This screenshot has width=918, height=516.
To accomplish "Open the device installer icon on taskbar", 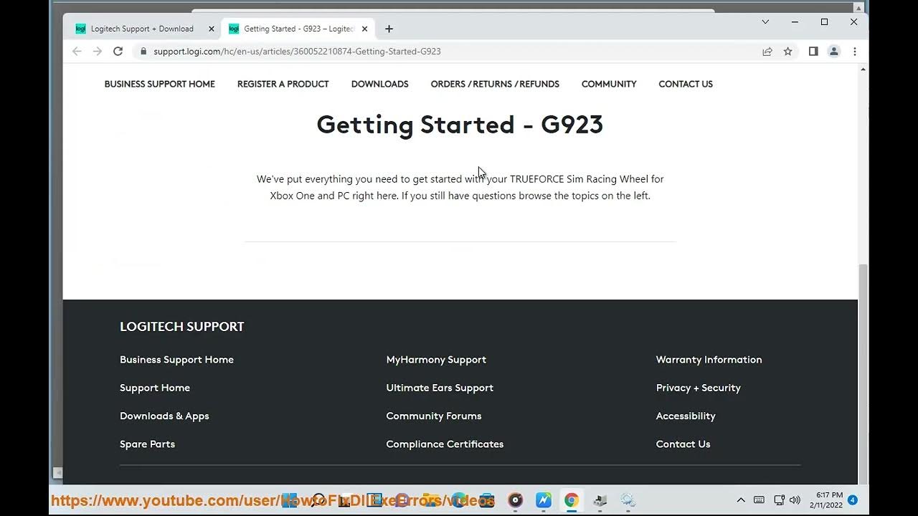I will tap(600, 500).
